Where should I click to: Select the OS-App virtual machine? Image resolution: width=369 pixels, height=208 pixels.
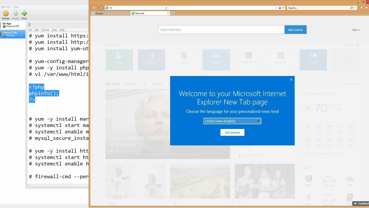(x=13, y=25)
